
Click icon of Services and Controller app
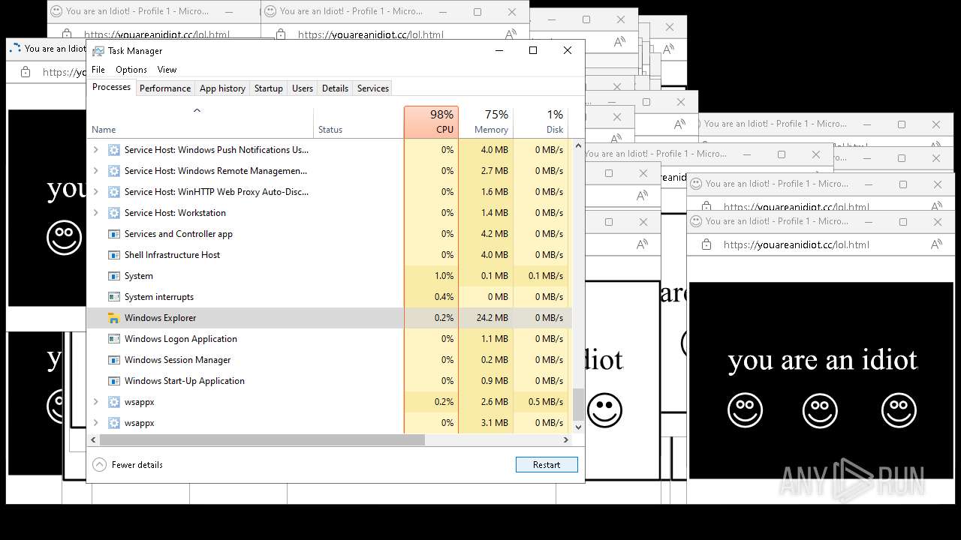114,234
